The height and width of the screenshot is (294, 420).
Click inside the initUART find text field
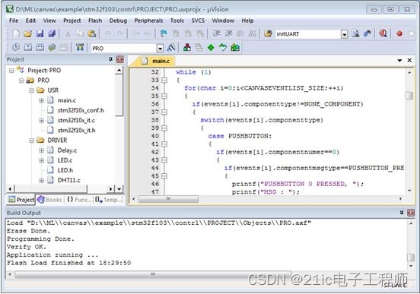pyautogui.click(x=307, y=34)
